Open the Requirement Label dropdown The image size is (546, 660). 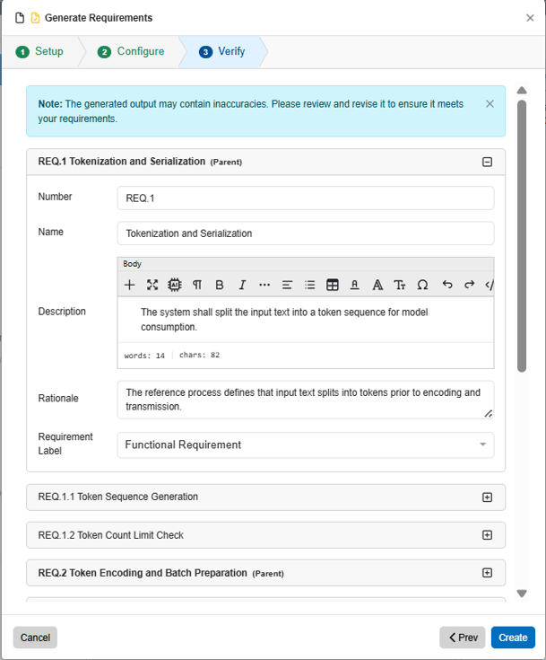[306, 444]
